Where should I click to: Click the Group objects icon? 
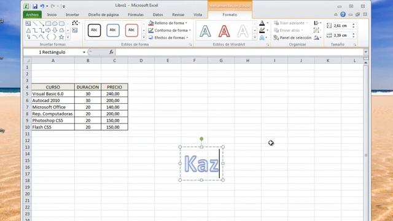[x=317, y=30]
